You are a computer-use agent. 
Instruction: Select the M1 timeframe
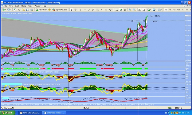click(x=166, y=10)
